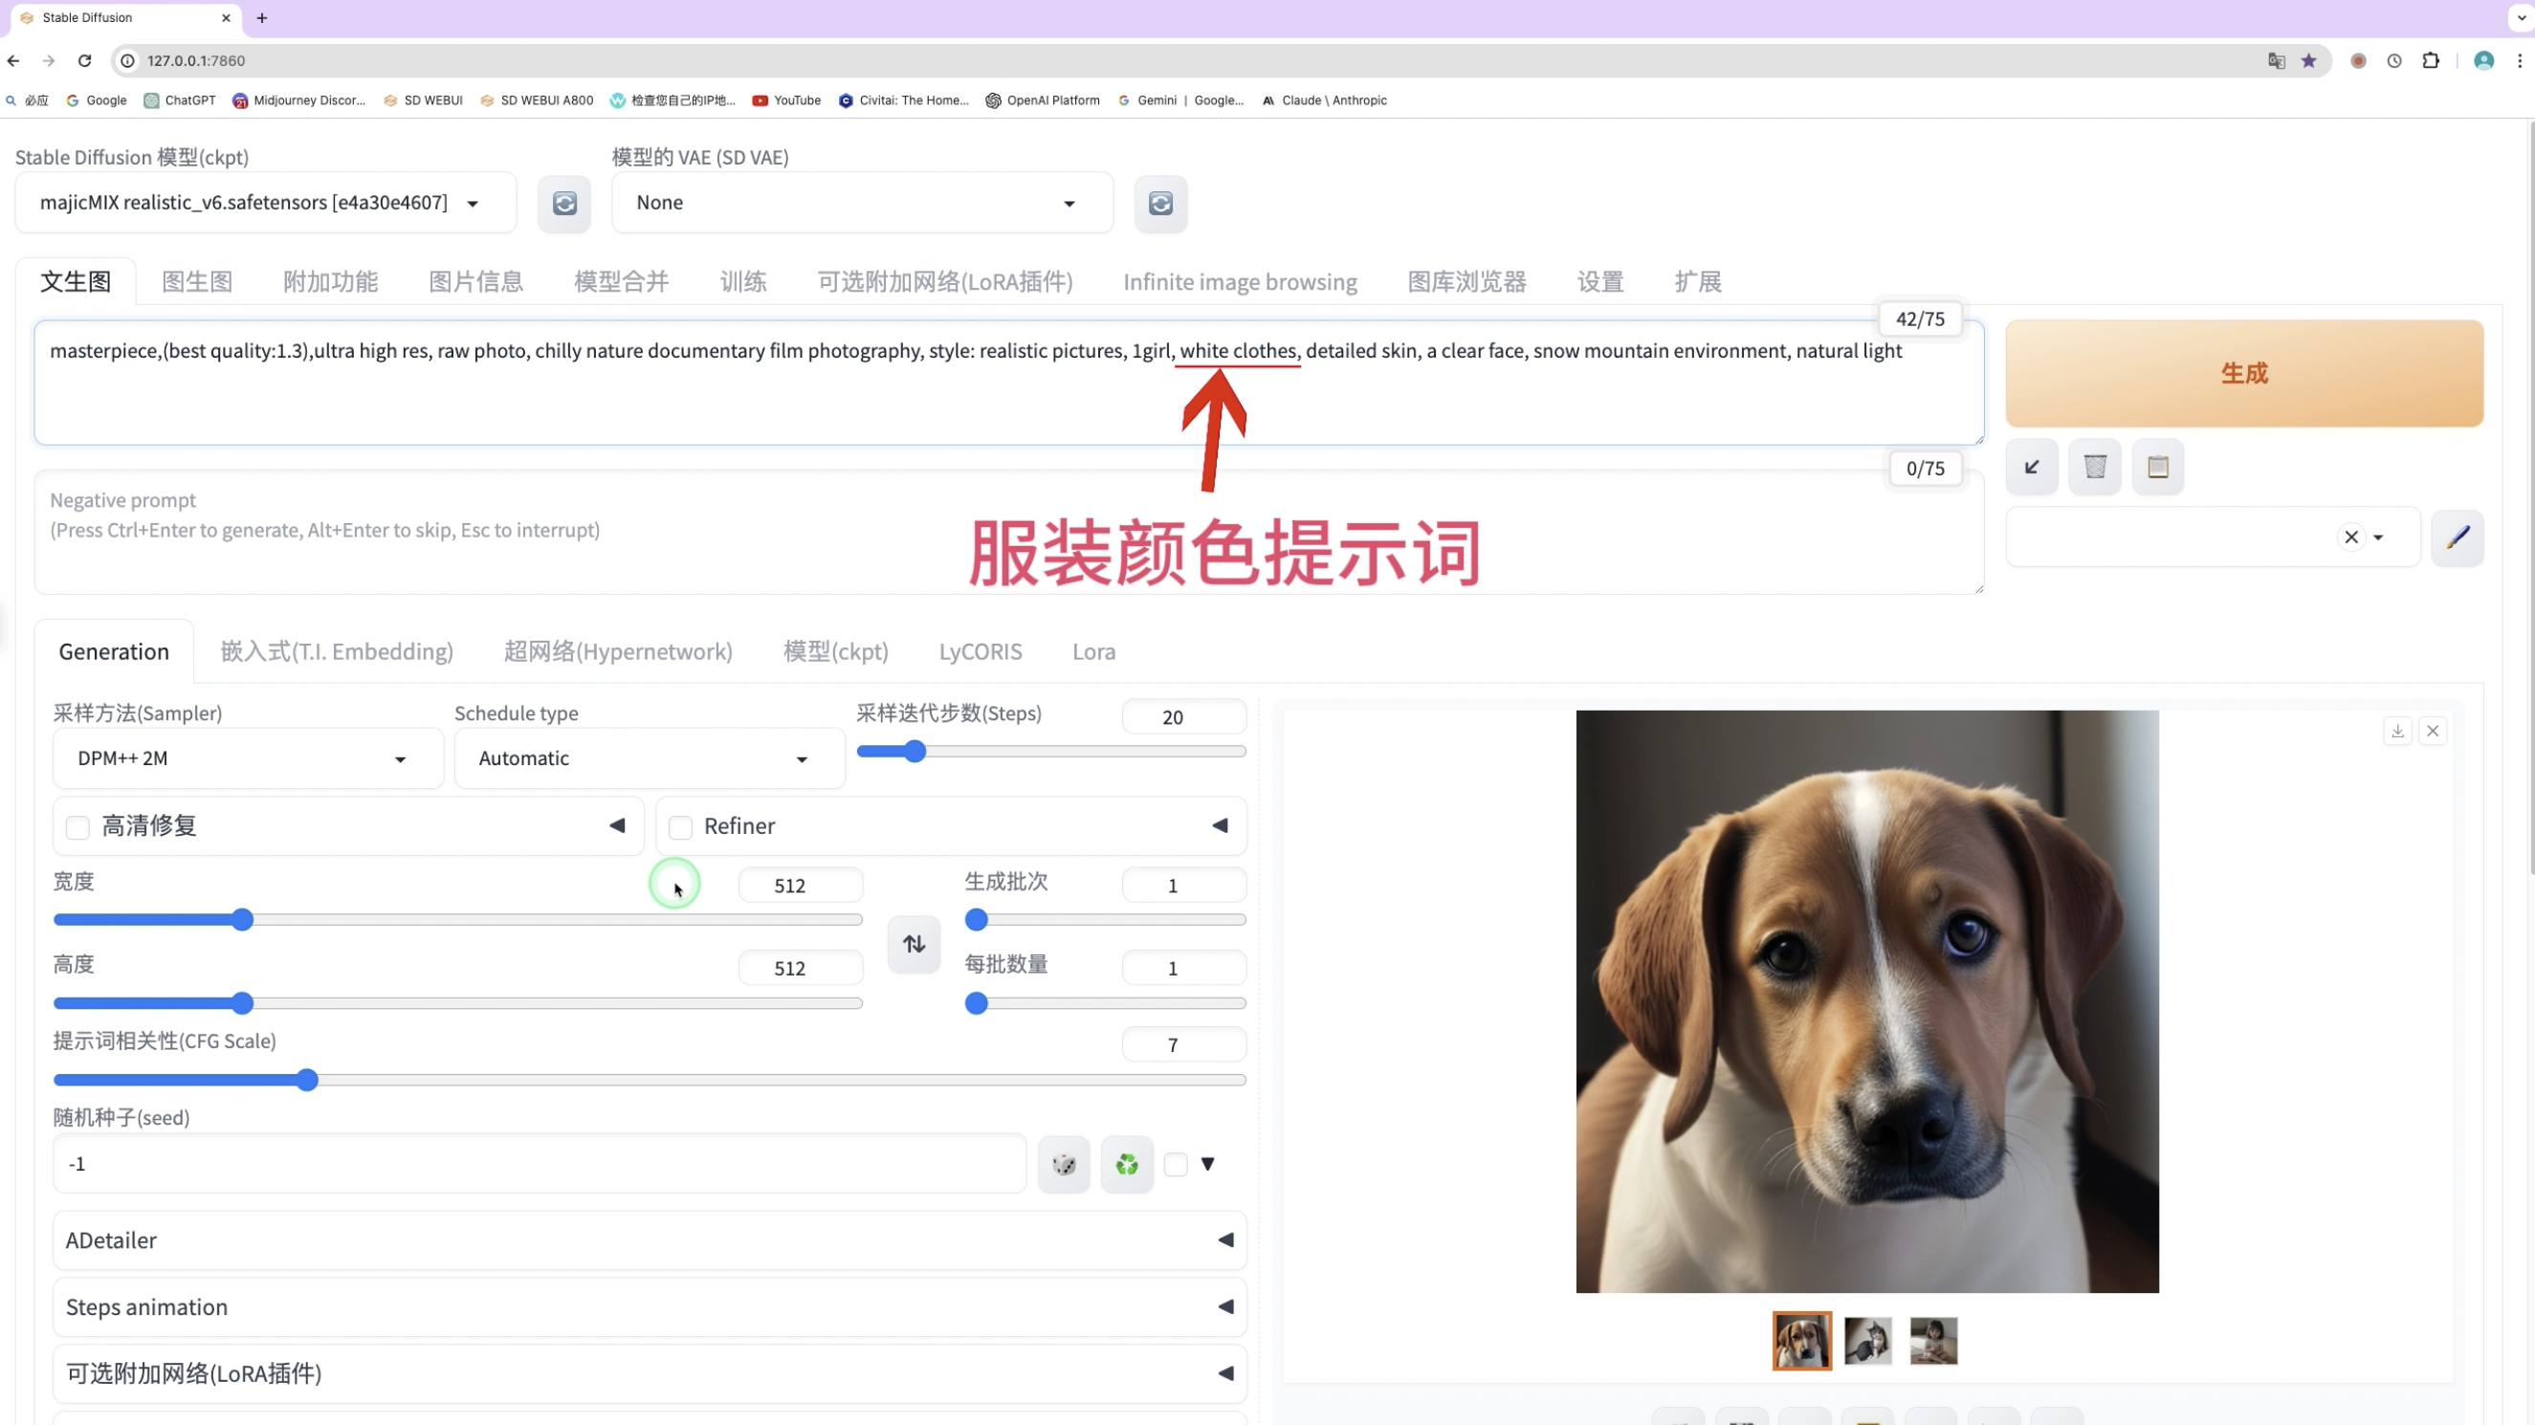Open the SD VAE dropdown
The image size is (2535, 1425).
point(862,204)
